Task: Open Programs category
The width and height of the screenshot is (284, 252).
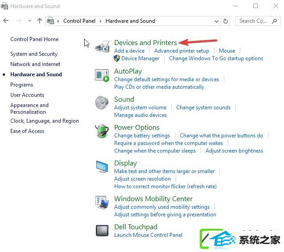Action: (21, 85)
